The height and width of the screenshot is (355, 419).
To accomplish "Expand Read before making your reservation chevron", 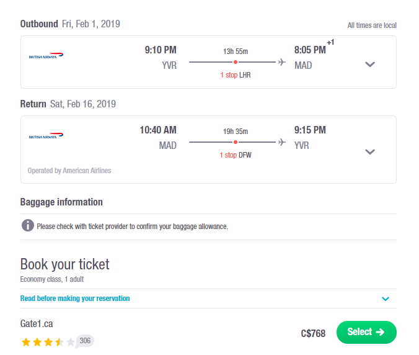I will [386, 299].
